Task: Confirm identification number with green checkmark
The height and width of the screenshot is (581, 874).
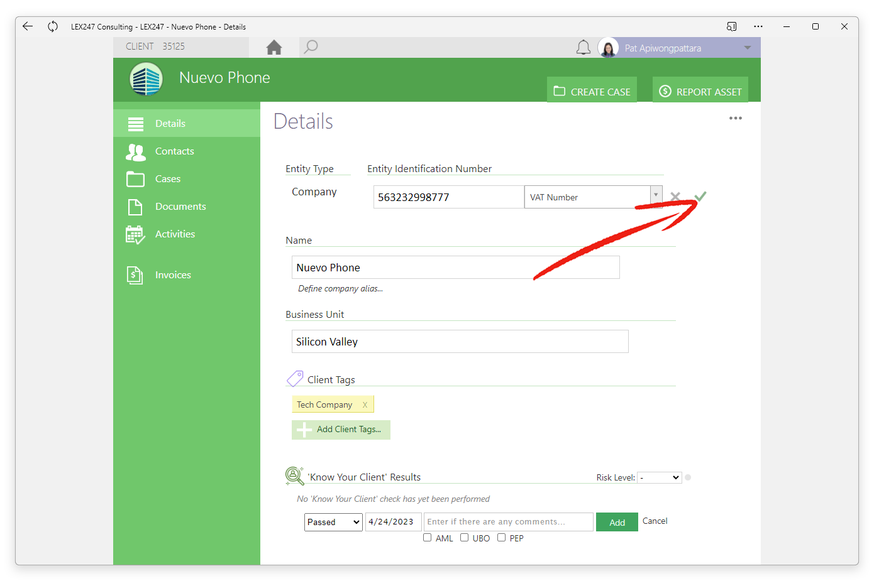Action: pyautogui.click(x=700, y=196)
